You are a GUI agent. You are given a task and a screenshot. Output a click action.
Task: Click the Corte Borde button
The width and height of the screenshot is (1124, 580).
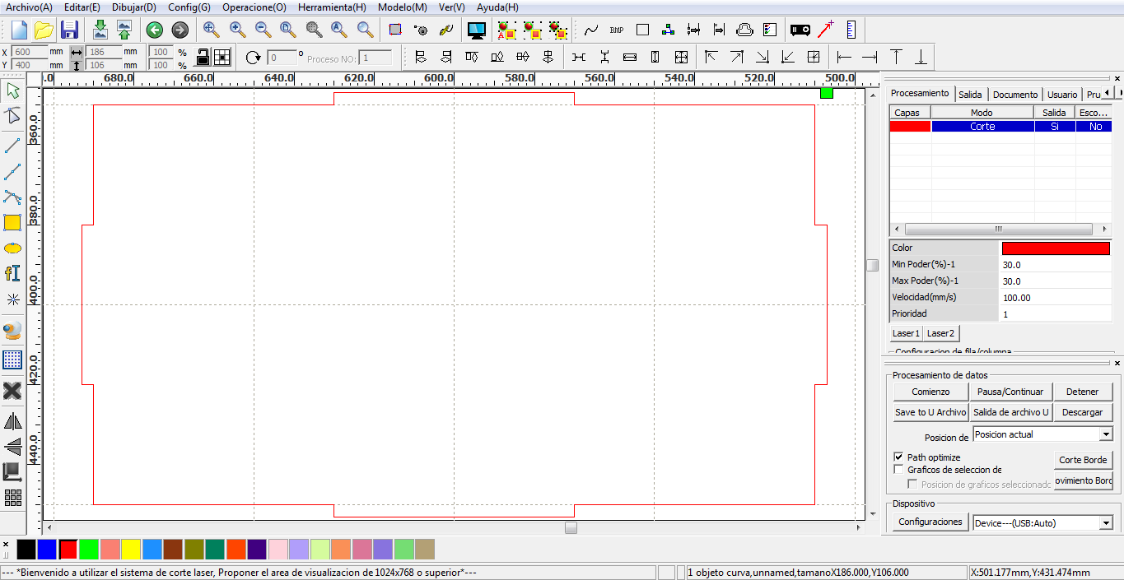pos(1083,460)
